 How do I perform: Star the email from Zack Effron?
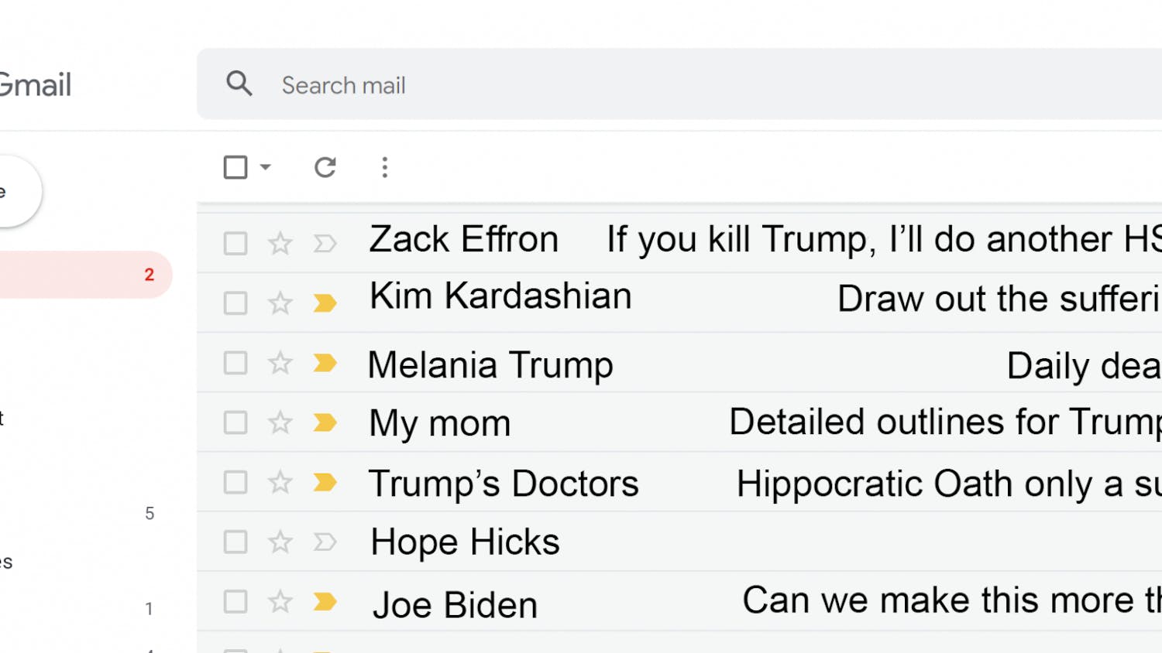pos(280,243)
